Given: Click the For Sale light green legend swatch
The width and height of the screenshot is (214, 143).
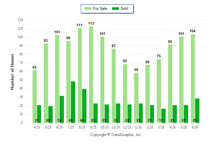Looking at the screenshot, I should pos(88,9).
